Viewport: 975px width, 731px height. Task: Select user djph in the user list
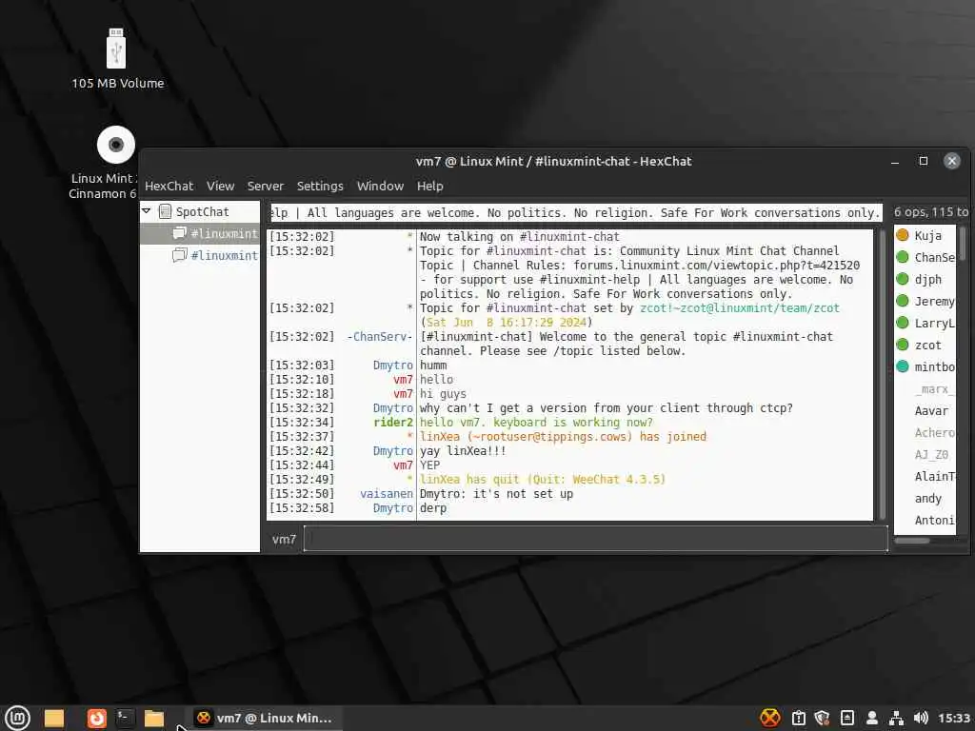pyautogui.click(x=927, y=279)
